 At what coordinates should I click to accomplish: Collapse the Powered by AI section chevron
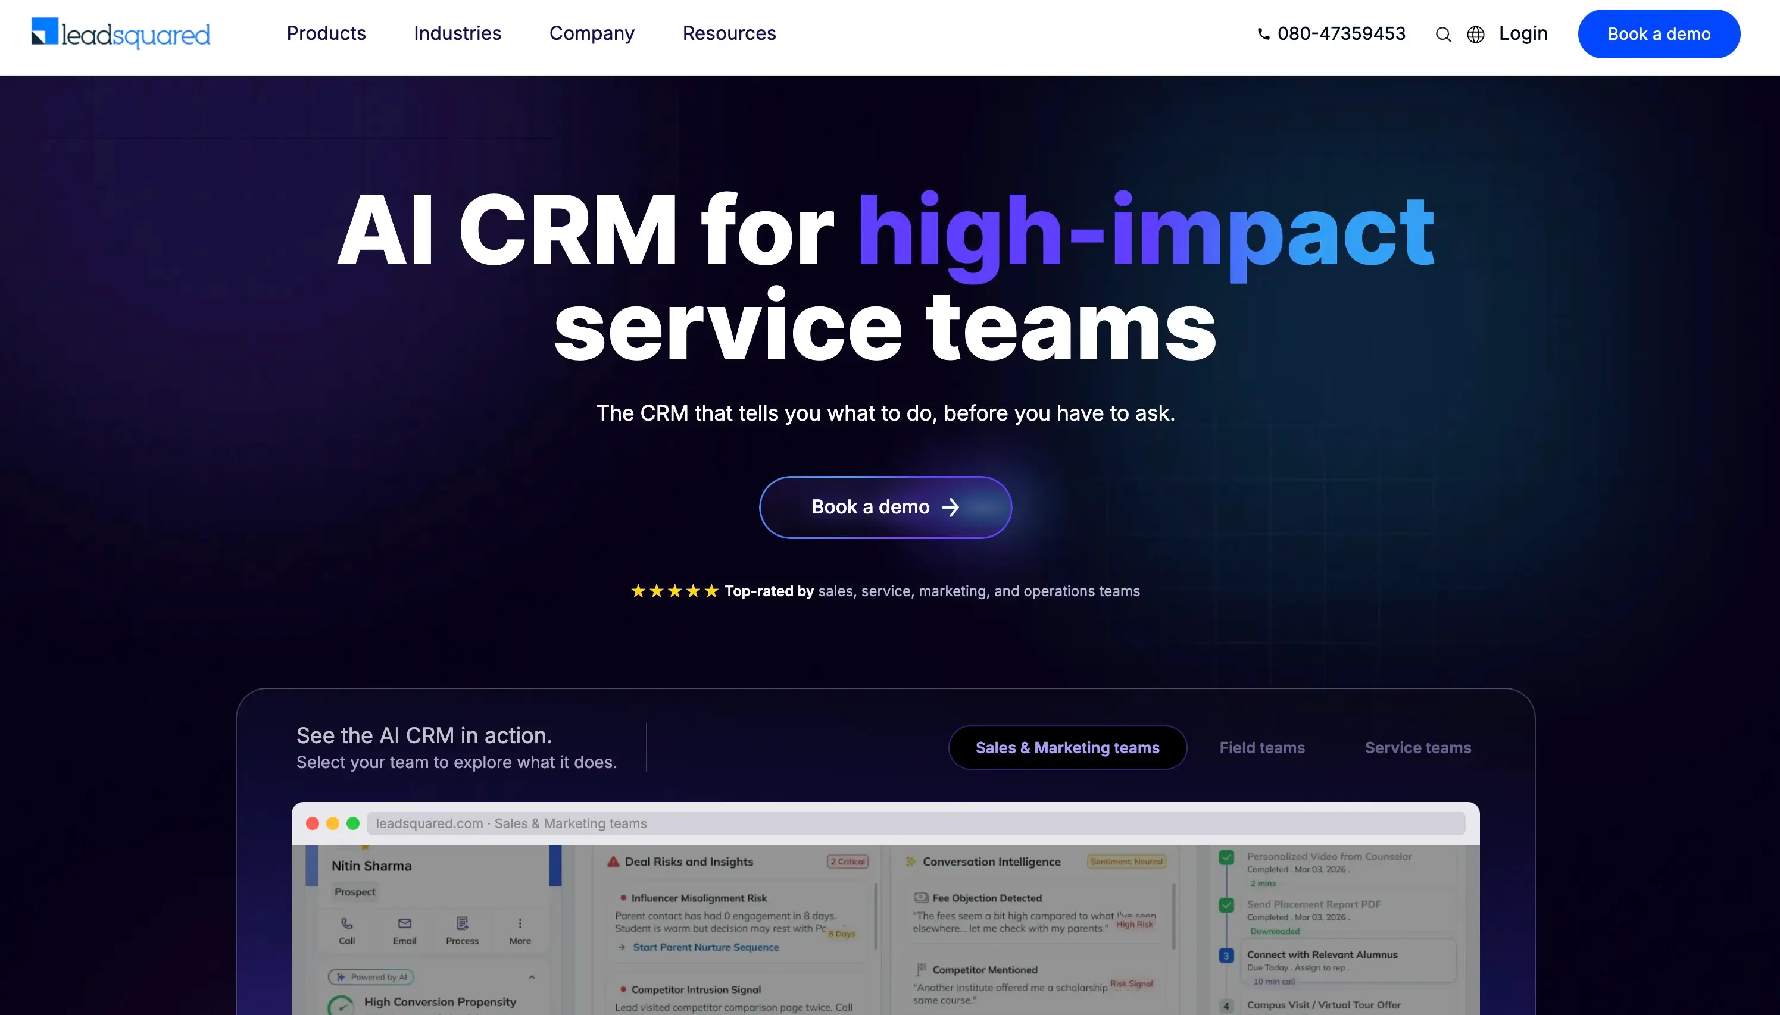[532, 978]
